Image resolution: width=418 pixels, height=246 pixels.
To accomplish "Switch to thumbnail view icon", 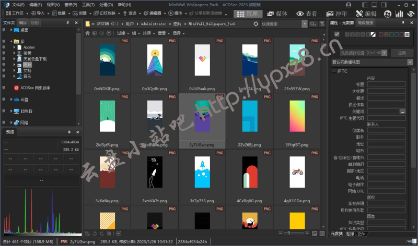I will (x=315, y=233).
